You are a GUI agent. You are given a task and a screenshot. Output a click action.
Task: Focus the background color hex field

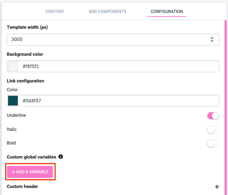[115, 66]
